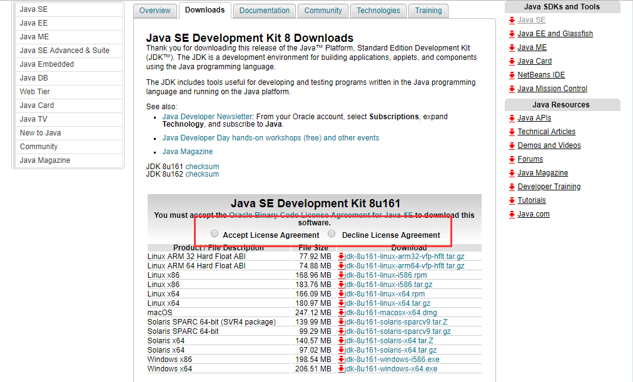This screenshot has width=633, height=382.
Task: Open the JDK 8u161 checksum link
Action: coord(202,167)
